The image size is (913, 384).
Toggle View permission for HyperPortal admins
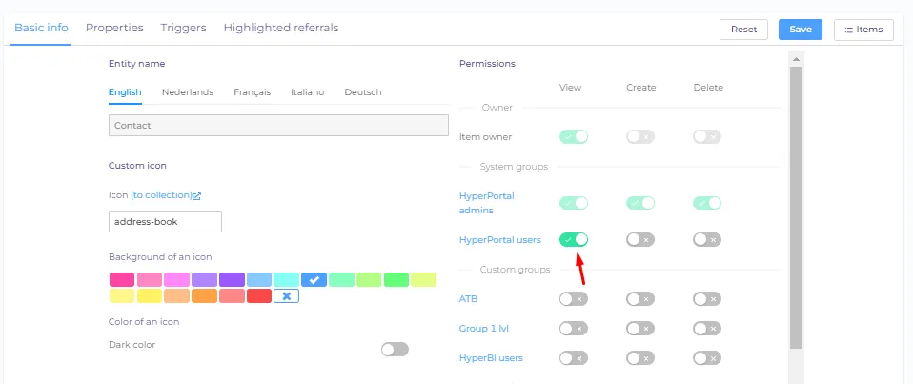574,203
